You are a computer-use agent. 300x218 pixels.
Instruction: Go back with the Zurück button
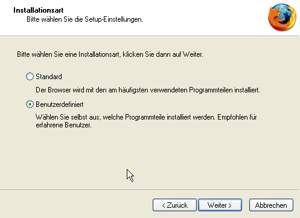click(x=174, y=205)
